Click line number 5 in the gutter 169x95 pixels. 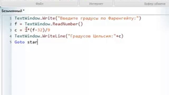coord(11,42)
